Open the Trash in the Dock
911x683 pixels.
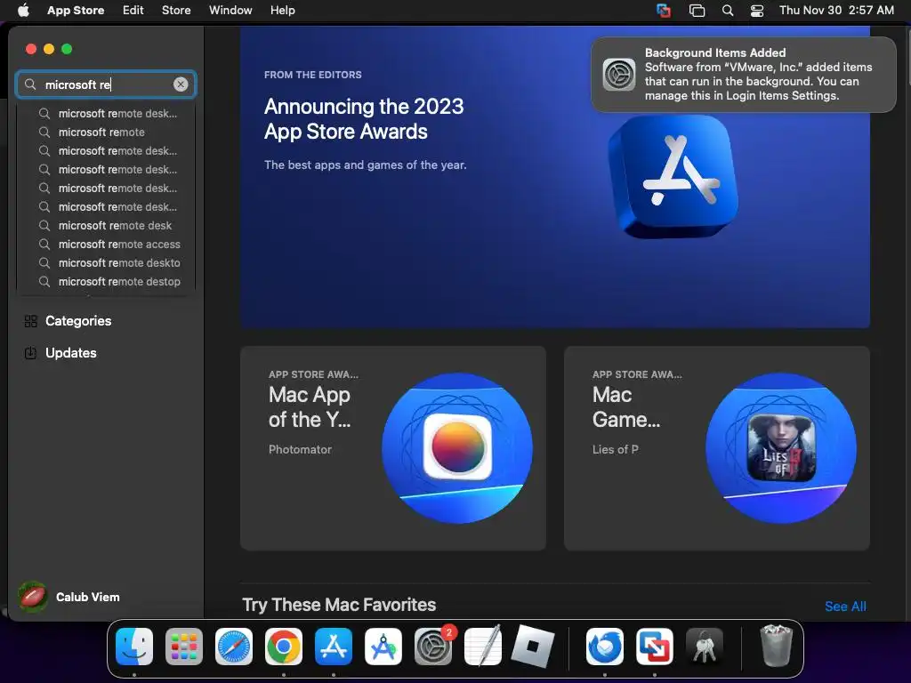[776, 646]
